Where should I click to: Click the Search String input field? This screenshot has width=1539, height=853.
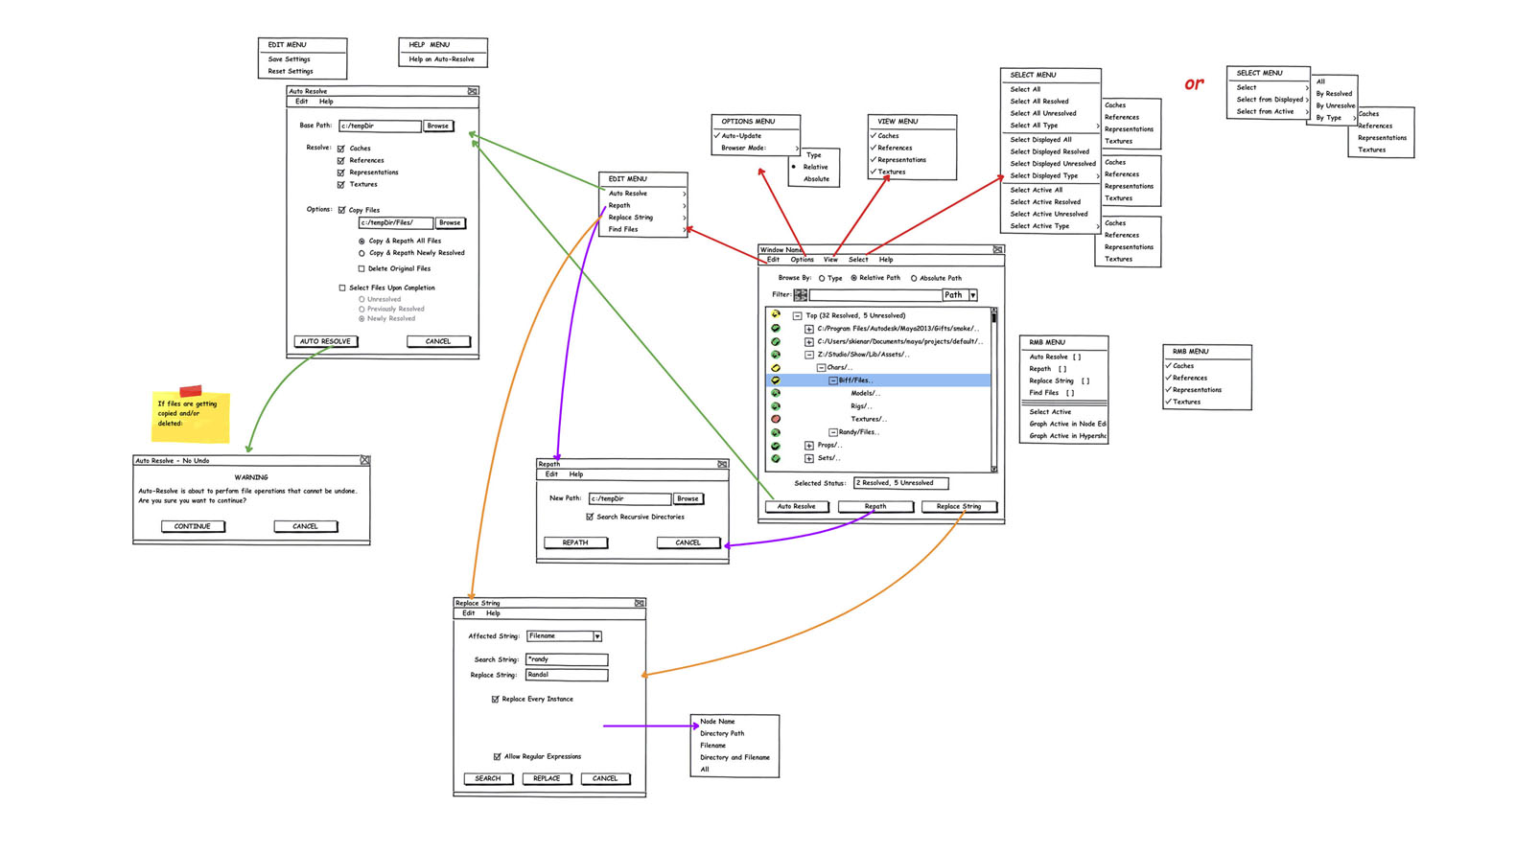coord(567,659)
